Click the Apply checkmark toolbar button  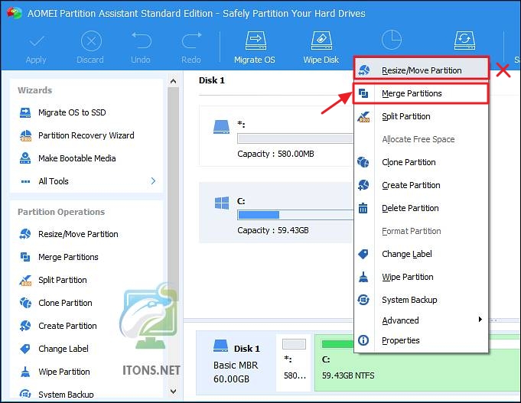[x=36, y=48]
